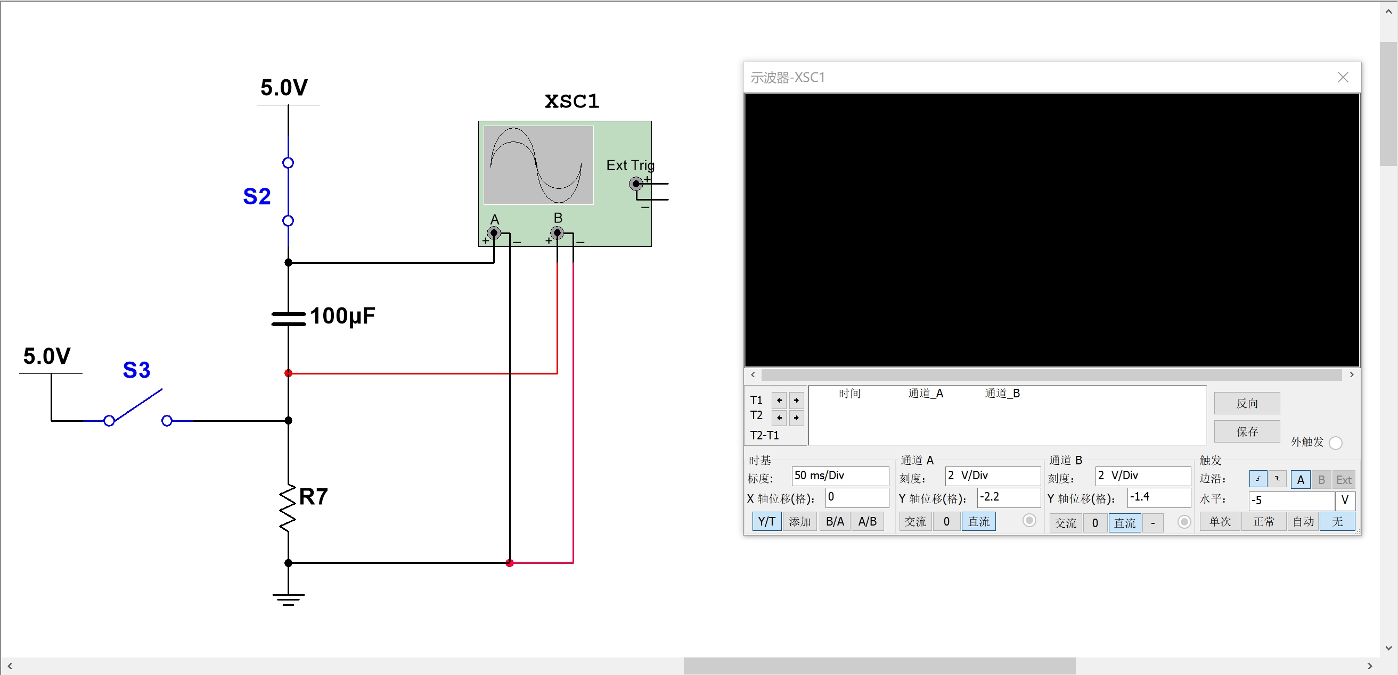
Task: Move T1 cursor right using the arrow
Action: coord(796,400)
